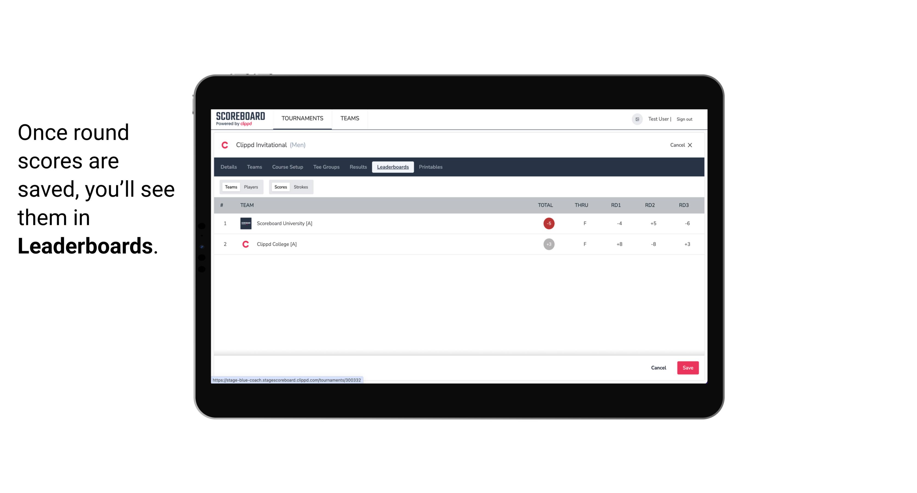The height and width of the screenshot is (493, 917).
Task: Click the Scores filter button
Action: (280, 187)
